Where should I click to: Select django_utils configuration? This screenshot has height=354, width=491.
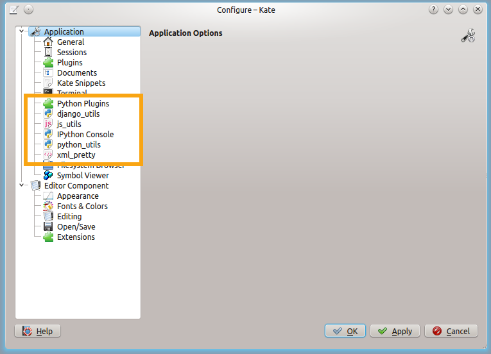[x=78, y=114]
